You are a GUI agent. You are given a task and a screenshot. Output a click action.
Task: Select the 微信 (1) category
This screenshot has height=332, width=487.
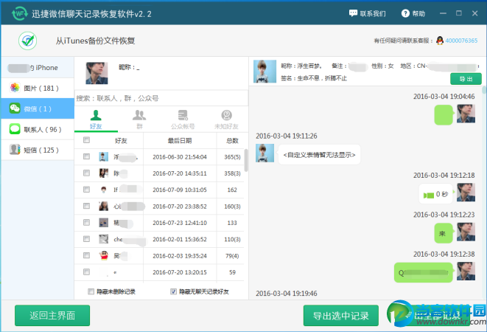click(x=38, y=108)
